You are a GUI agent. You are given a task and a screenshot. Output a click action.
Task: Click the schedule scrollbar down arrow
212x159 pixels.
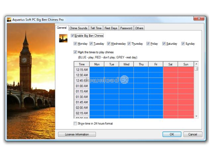pos(196,116)
